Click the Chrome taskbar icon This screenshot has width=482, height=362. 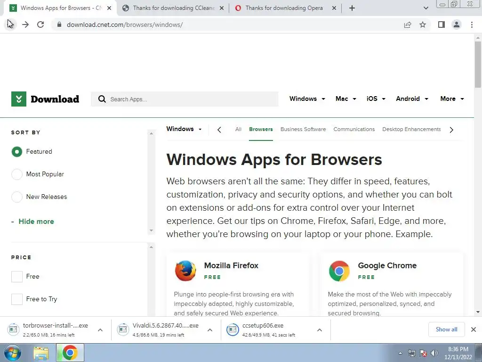click(x=70, y=353)
